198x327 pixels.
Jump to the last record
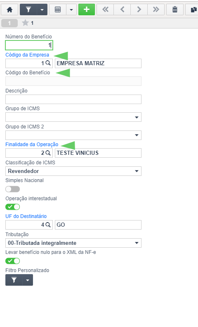(156, 9)
